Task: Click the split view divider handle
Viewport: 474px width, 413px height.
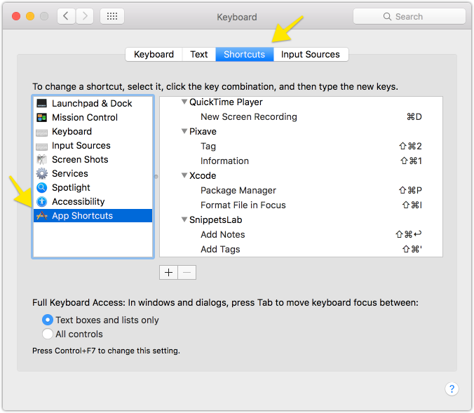Action: (156, 177)
